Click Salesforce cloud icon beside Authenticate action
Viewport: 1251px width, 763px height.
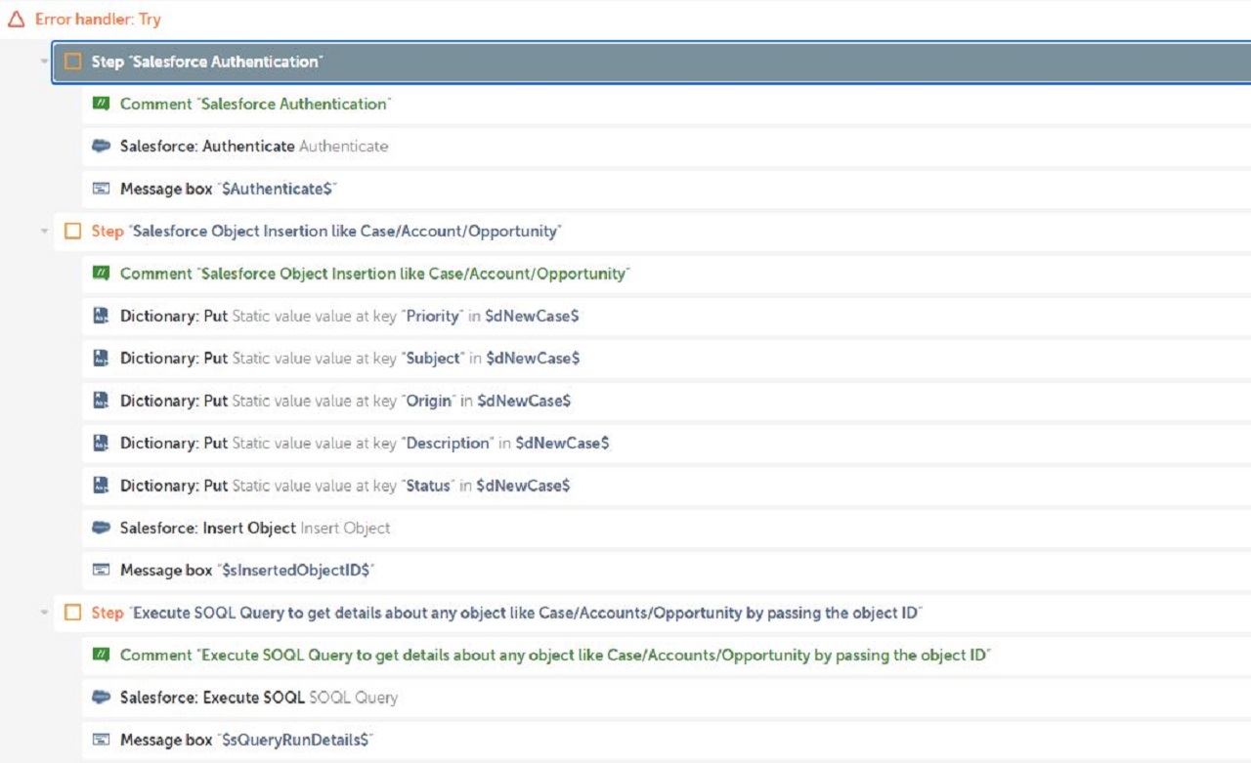tap(101, 147)
